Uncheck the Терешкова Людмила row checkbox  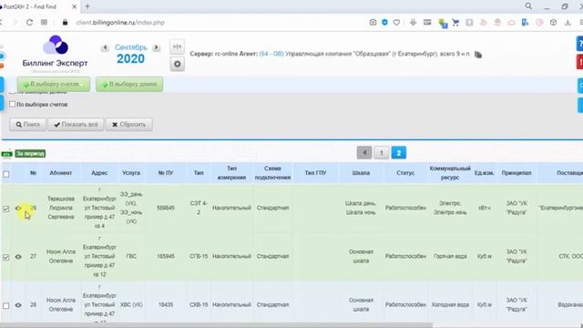6,209
